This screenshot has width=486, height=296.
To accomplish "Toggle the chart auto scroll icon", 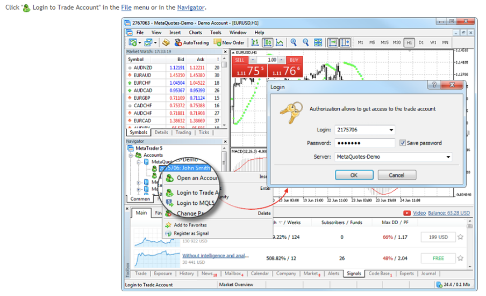I will (x=333, y=42).
